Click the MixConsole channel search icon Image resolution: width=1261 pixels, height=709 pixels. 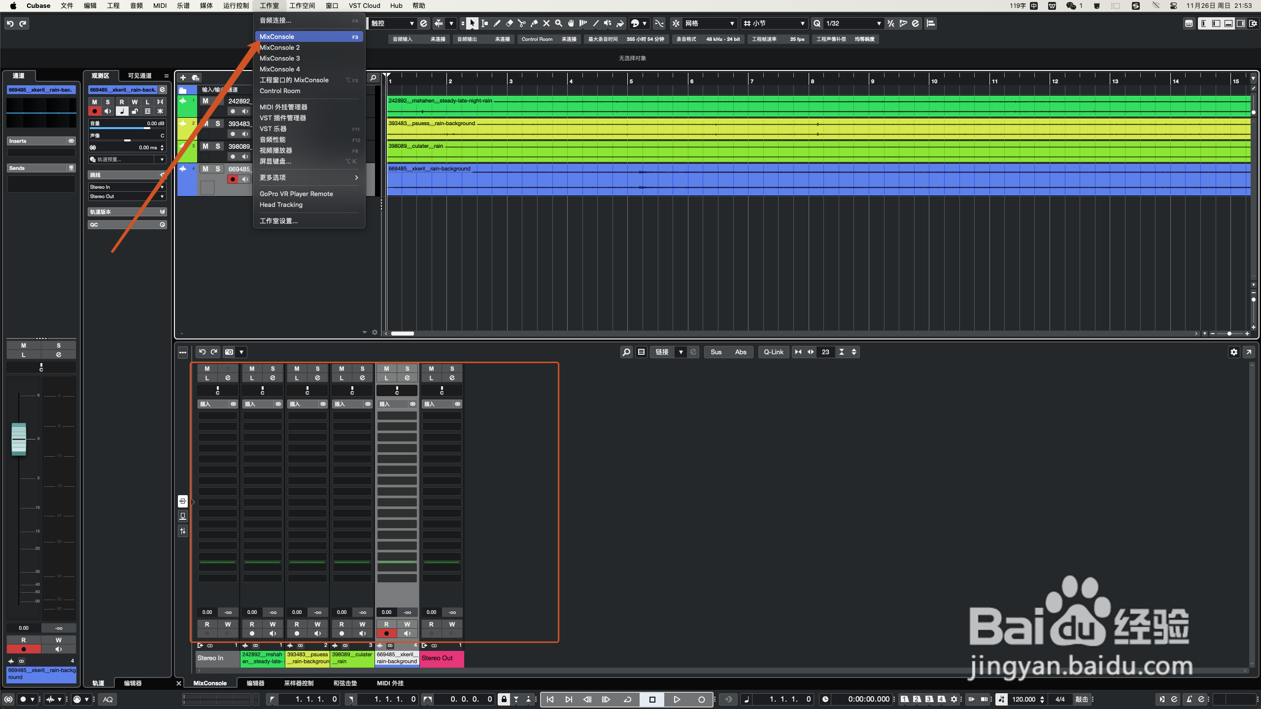click(626, 352)
